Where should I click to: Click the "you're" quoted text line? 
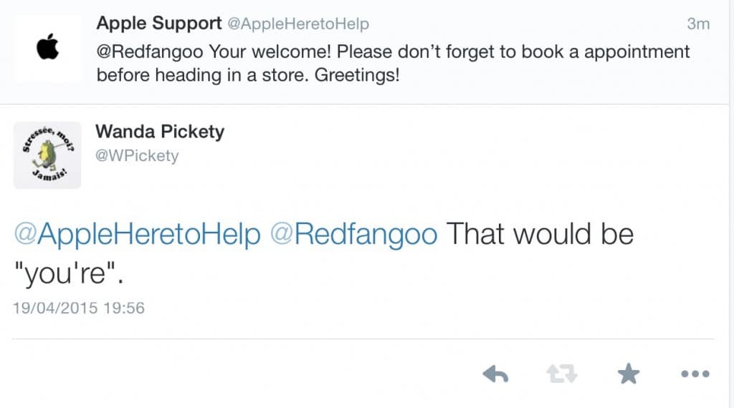point(69,273)
